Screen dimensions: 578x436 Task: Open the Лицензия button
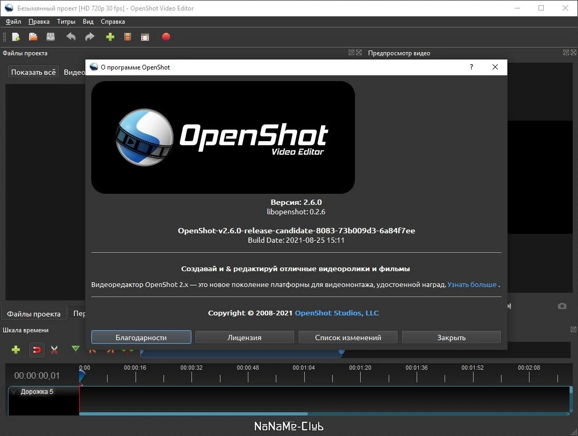tap(244, 338)
